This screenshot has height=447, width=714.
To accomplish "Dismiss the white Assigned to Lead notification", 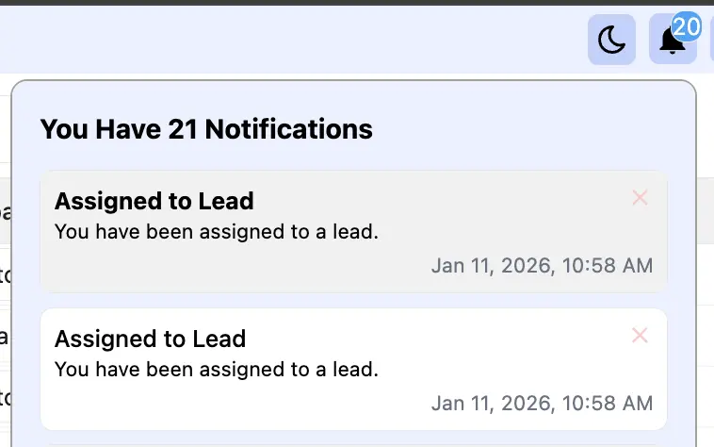I will [x=640, y=336].
